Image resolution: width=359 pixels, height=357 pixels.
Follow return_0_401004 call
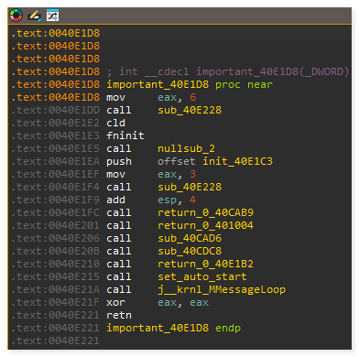click(205, 225)
